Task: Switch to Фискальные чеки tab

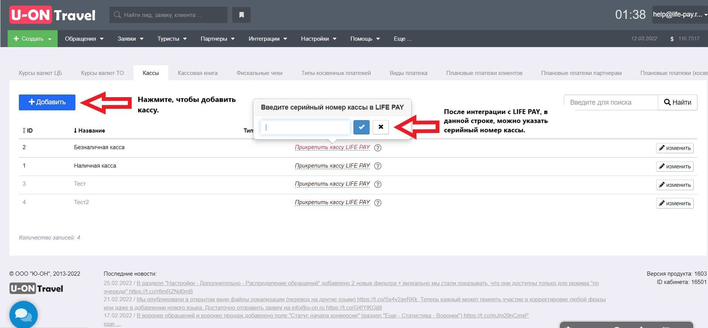Action: tap(260, 73)
